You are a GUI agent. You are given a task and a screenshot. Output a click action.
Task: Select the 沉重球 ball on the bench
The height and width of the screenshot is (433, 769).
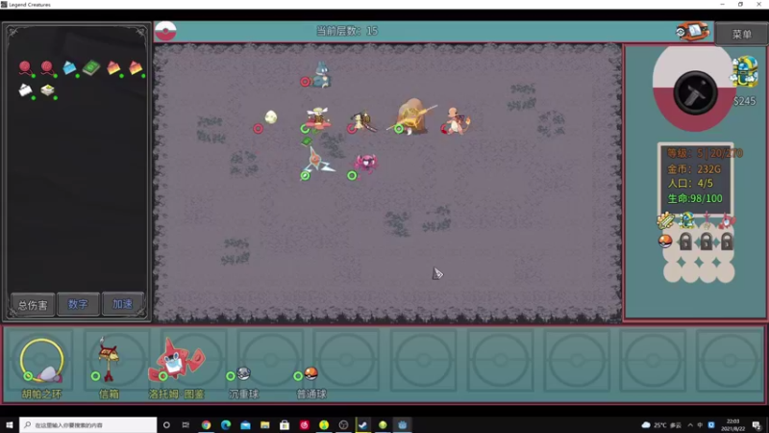point(243,374)
